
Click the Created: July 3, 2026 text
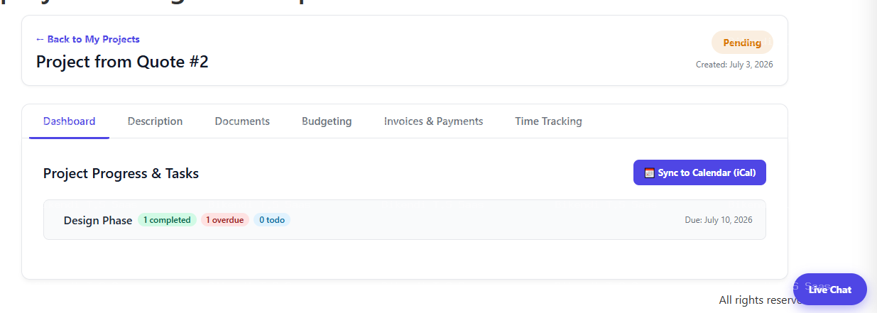734,65
